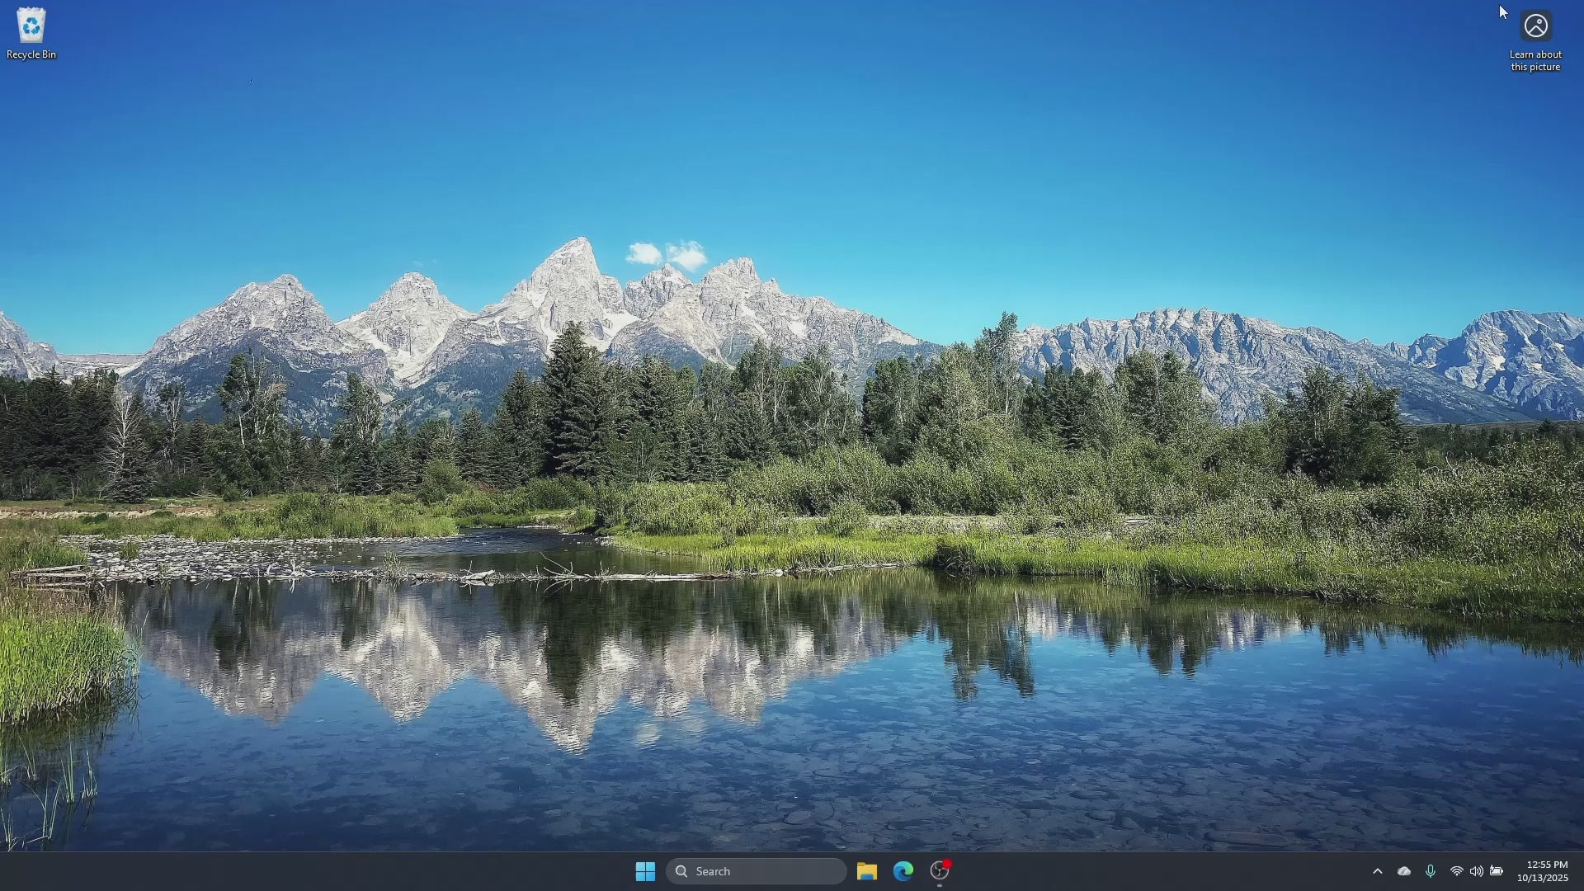
Task: Click the volume speaker tray icon
Action: coord(1476,871)
